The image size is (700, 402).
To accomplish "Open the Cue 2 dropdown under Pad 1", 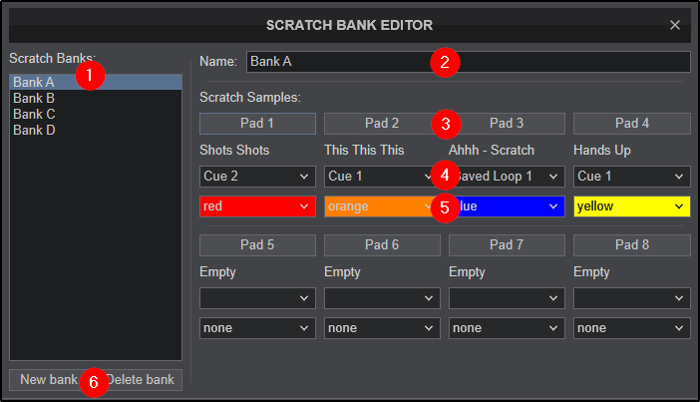I will (257, 177).
